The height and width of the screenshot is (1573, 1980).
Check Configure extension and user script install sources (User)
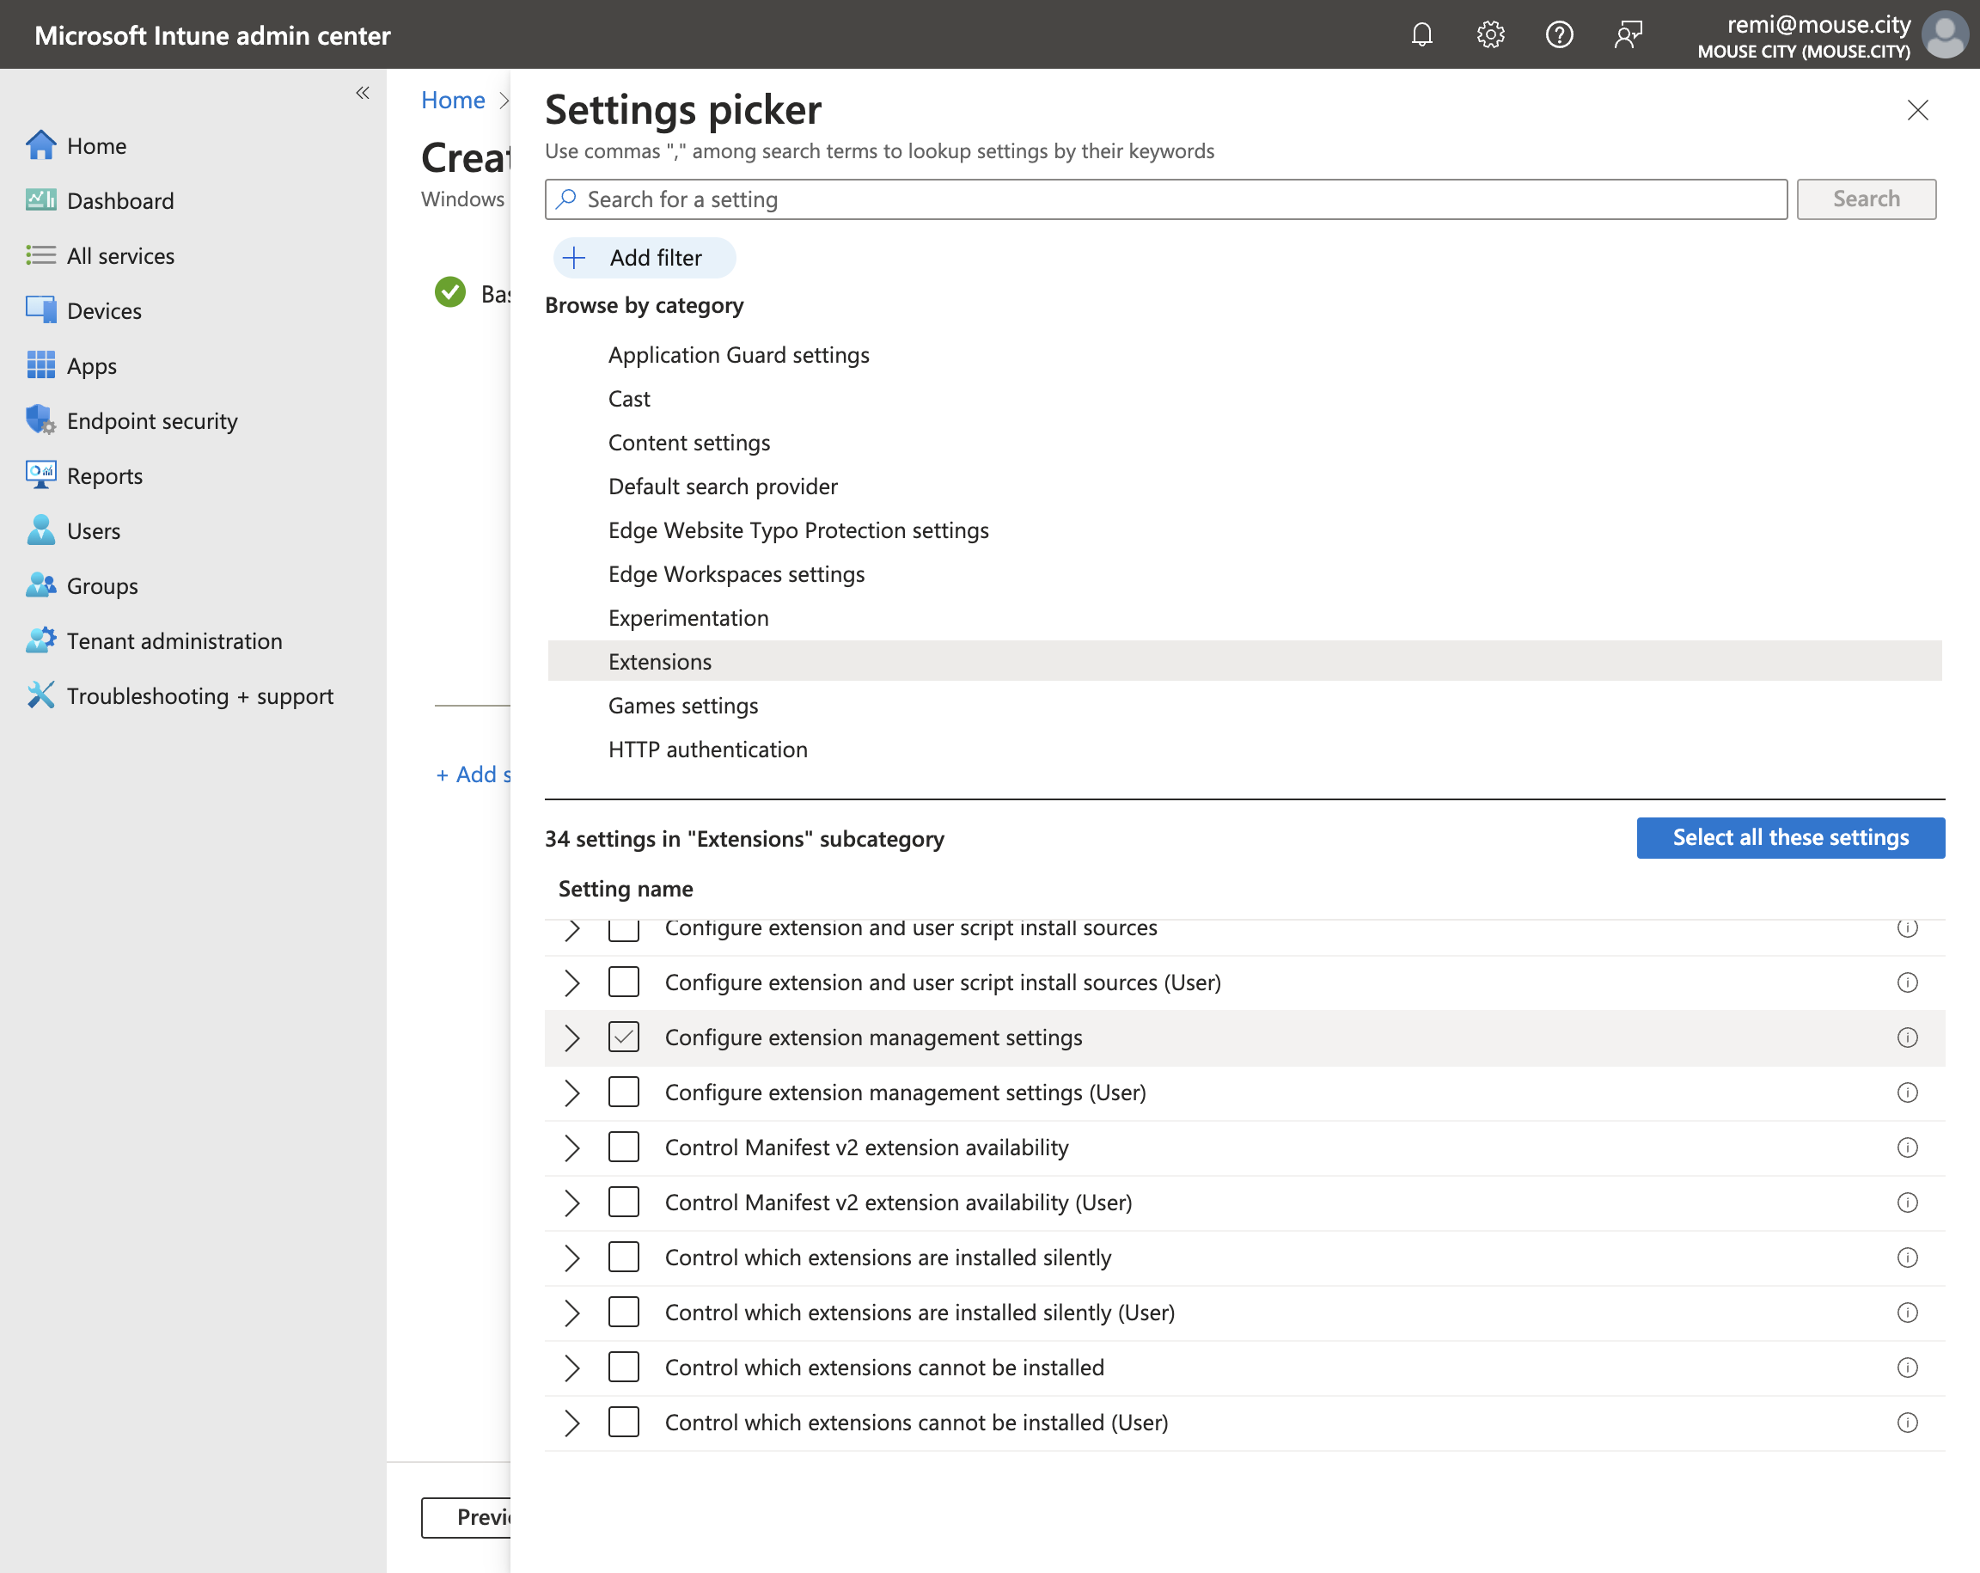[x=624, y=982]
